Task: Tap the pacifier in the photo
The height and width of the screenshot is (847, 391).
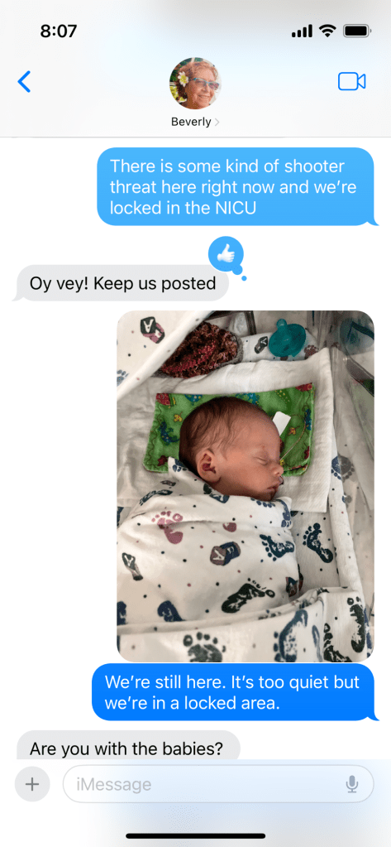Action: coord(288,336)
